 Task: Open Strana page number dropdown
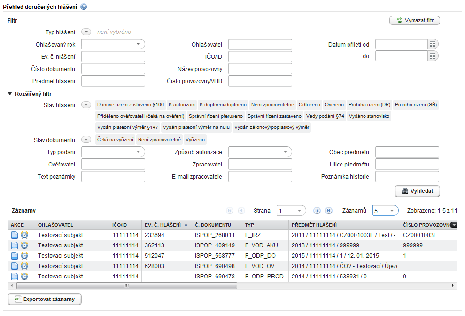tap(291, 211)
